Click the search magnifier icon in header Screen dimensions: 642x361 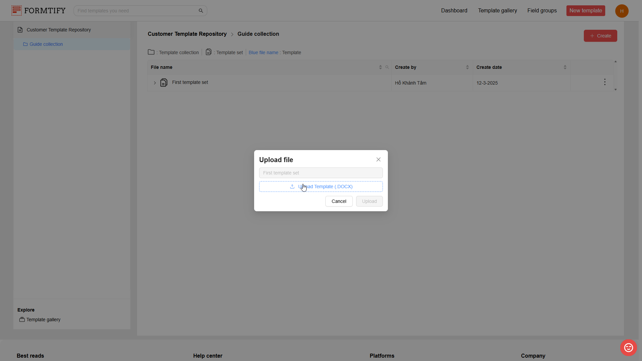pyautogui.click(x=201, y=11)
